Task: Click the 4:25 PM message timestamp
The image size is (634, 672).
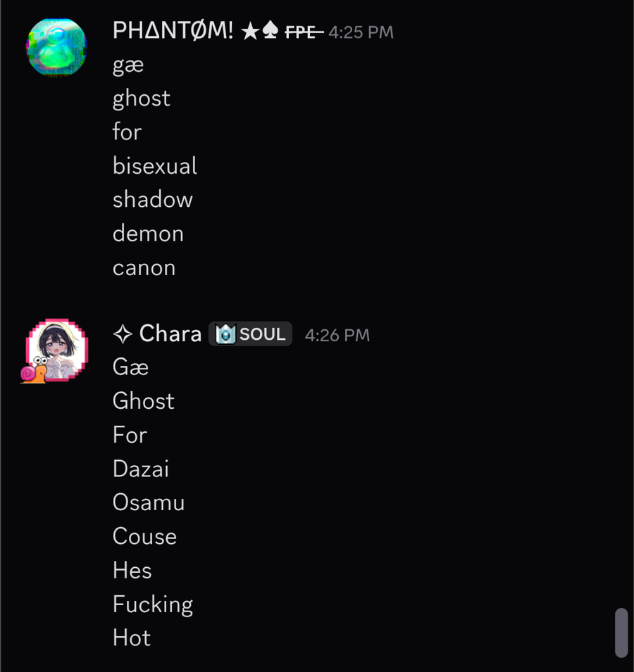Action: tap(361, 32)
